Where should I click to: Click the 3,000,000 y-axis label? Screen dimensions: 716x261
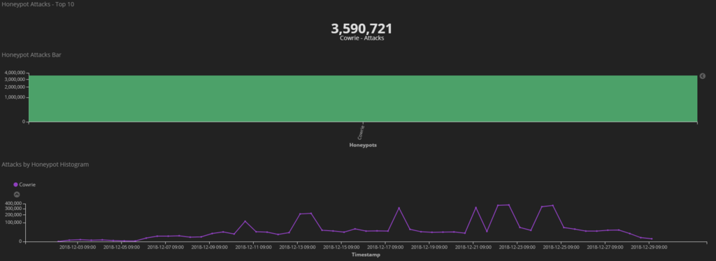pyautogui.click(x=15, y=80)
